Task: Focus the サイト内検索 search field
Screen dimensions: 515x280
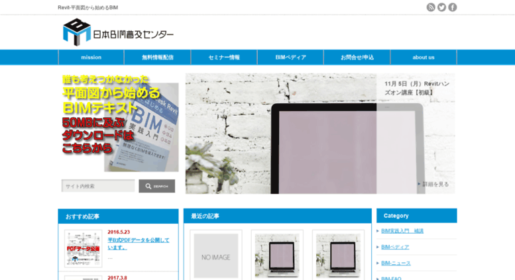Action: coord(98,186)
